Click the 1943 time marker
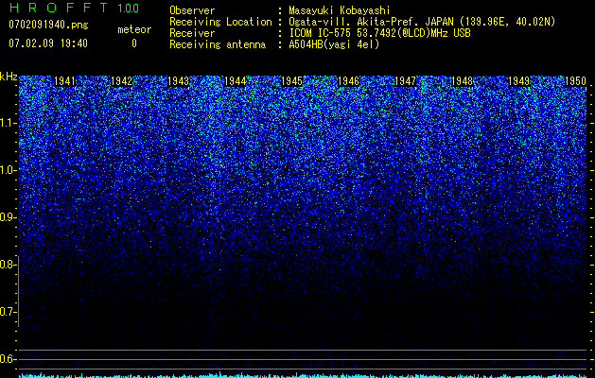The width and height of the screenshot is (595, 378). tap(179, 81)
